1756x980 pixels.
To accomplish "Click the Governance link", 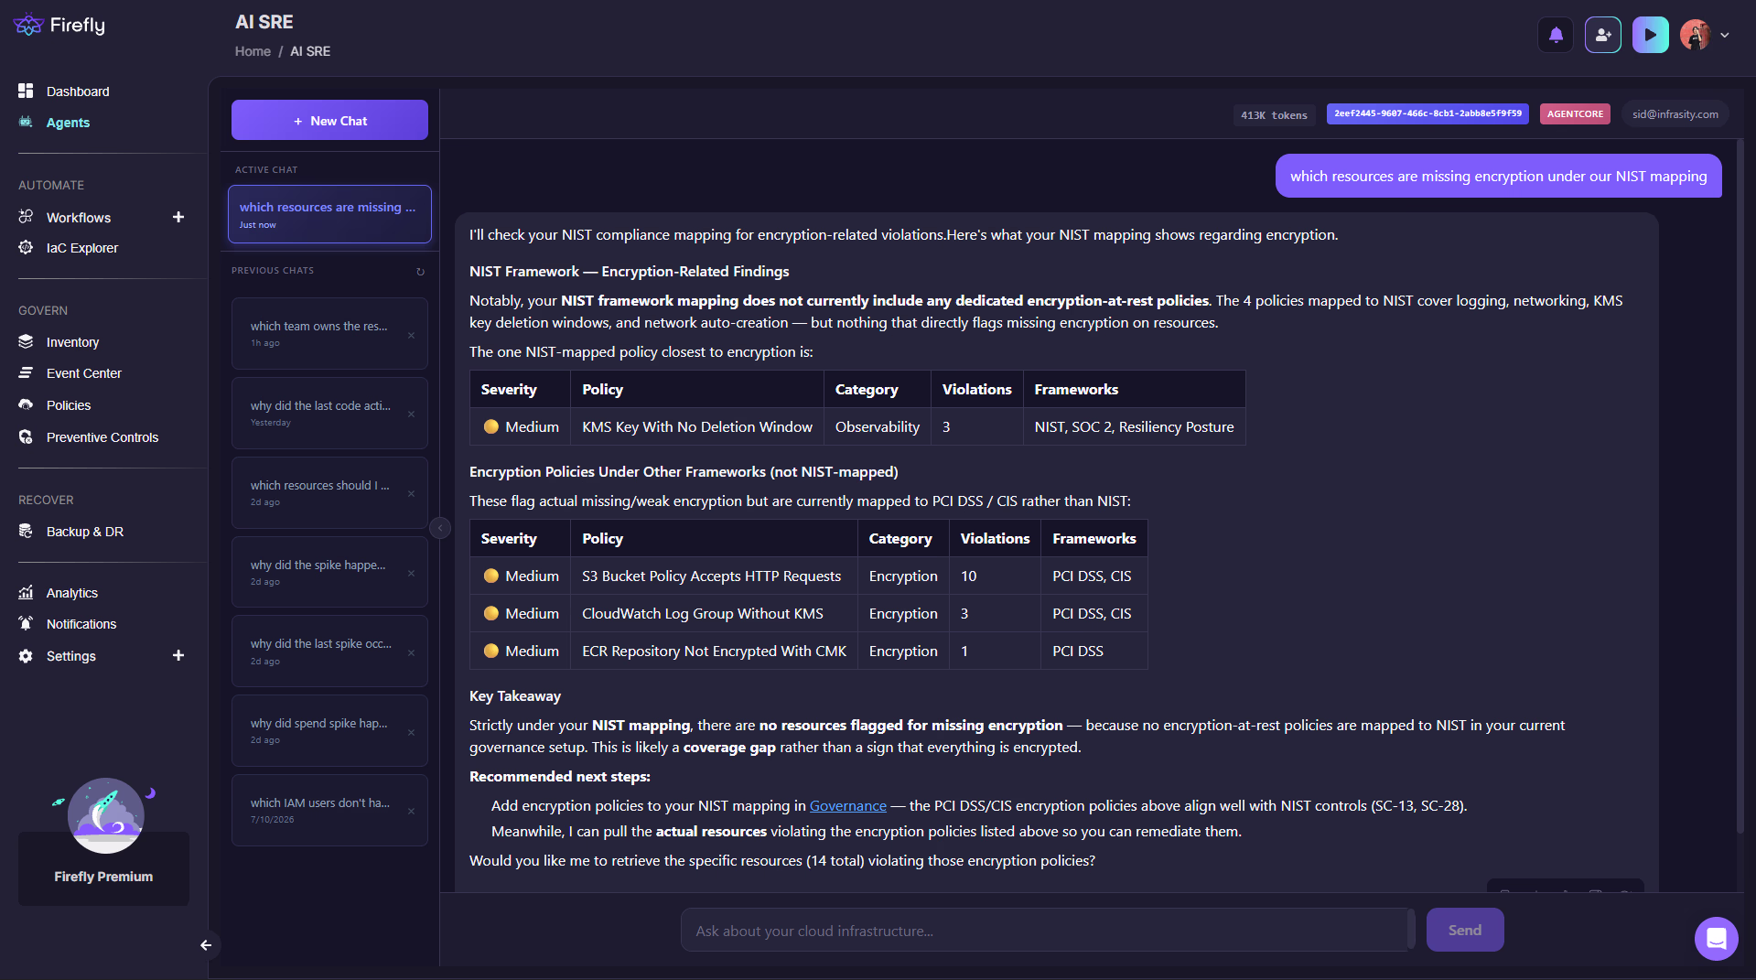I will 847,806.
